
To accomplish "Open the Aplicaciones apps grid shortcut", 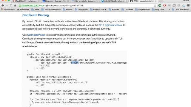I will tap(8, 10).
